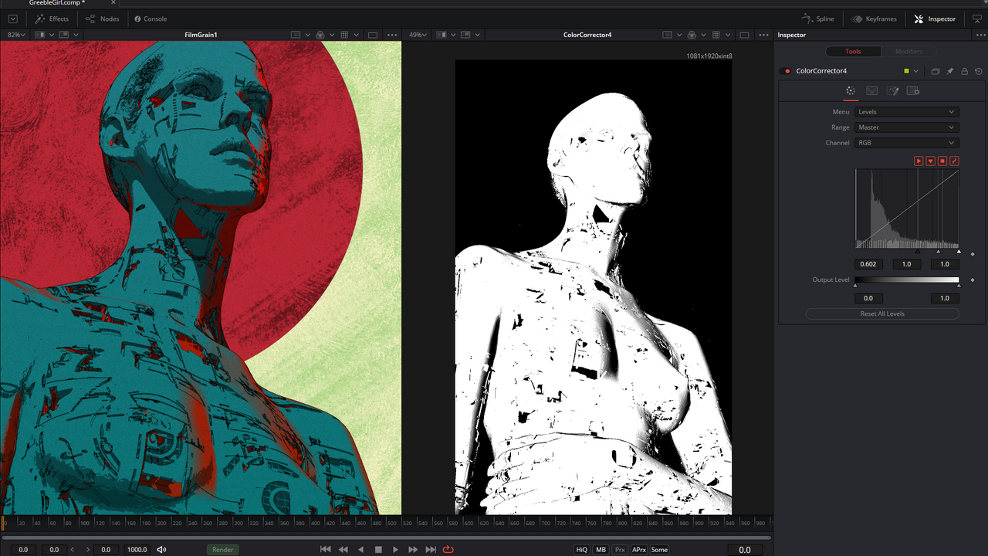Click the loop playback icon
988x556 pixels.
[x=448, y=550]
